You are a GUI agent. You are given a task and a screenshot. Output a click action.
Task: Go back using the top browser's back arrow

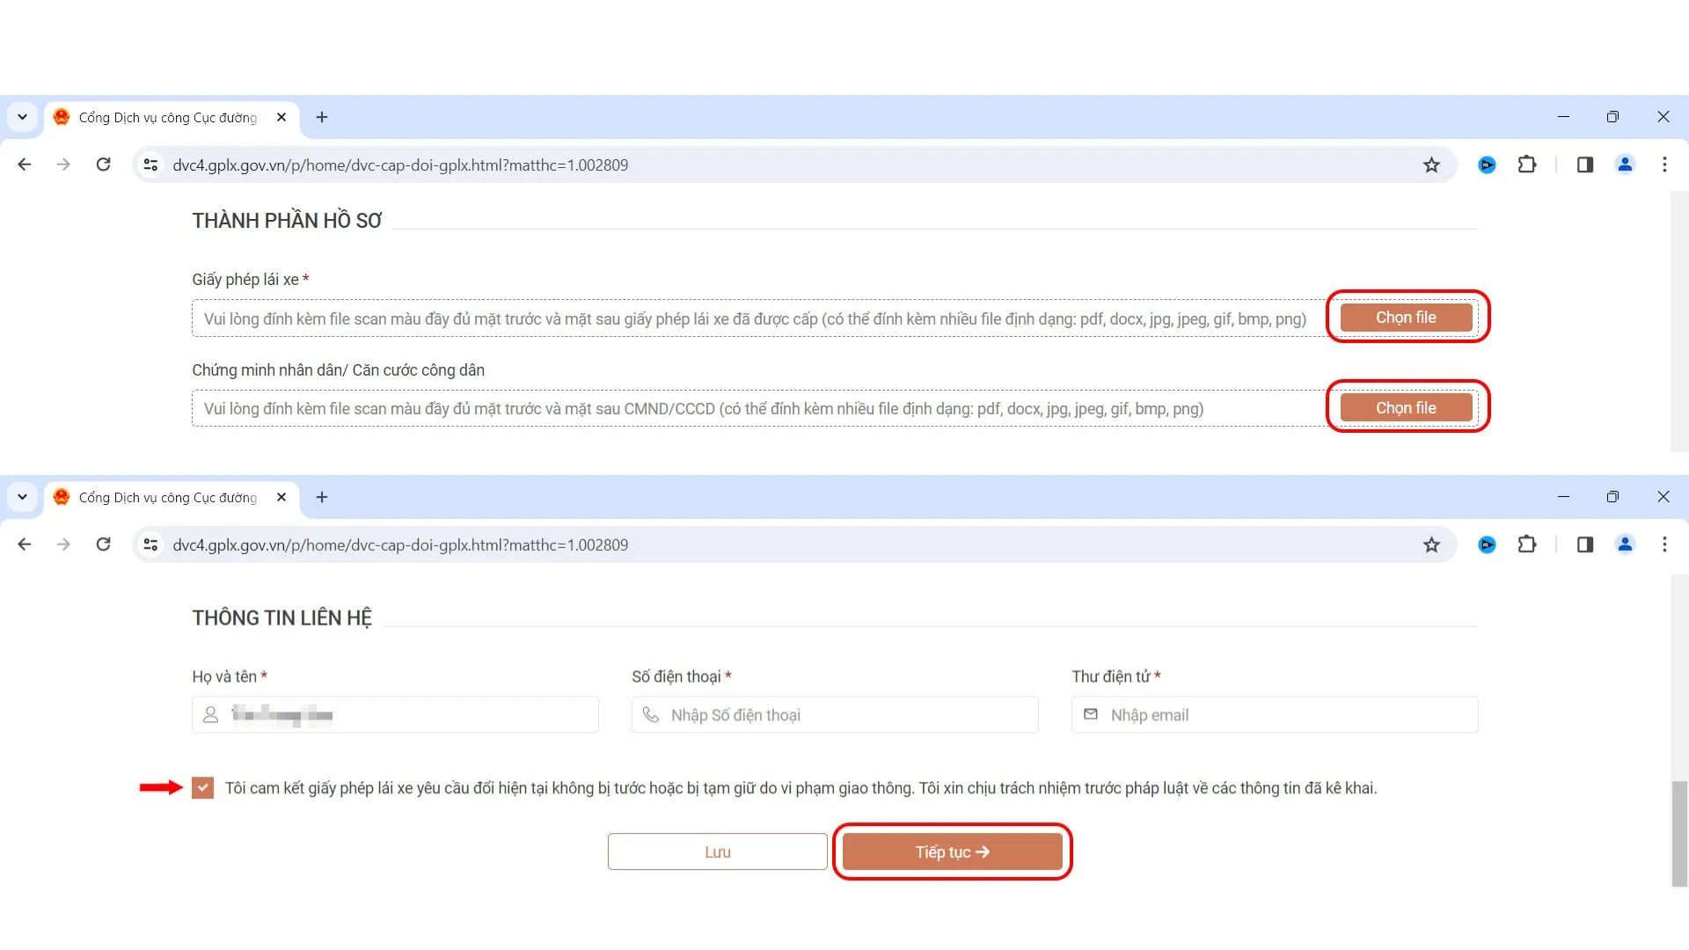(x=25, y=164)
